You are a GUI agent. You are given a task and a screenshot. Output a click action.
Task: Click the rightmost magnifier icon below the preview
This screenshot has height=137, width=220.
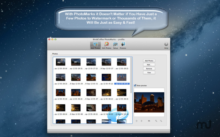pyautogui.click(x=161, y=121)
